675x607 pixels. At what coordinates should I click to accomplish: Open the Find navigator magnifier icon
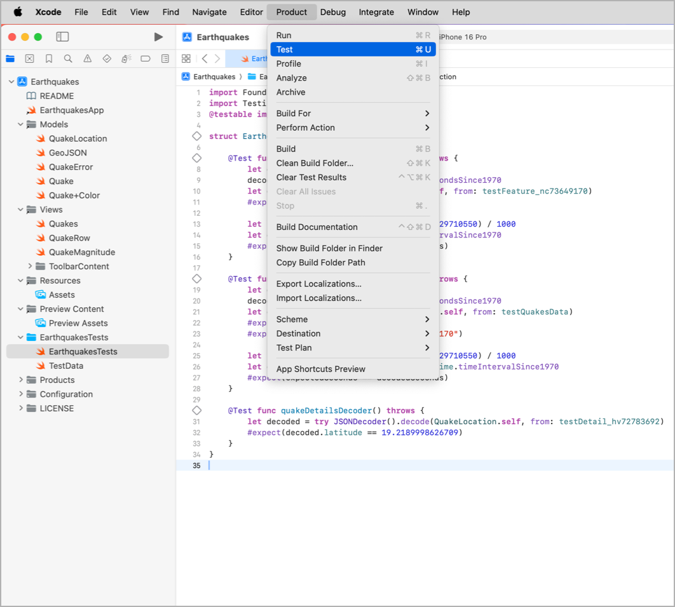point(68,58)
